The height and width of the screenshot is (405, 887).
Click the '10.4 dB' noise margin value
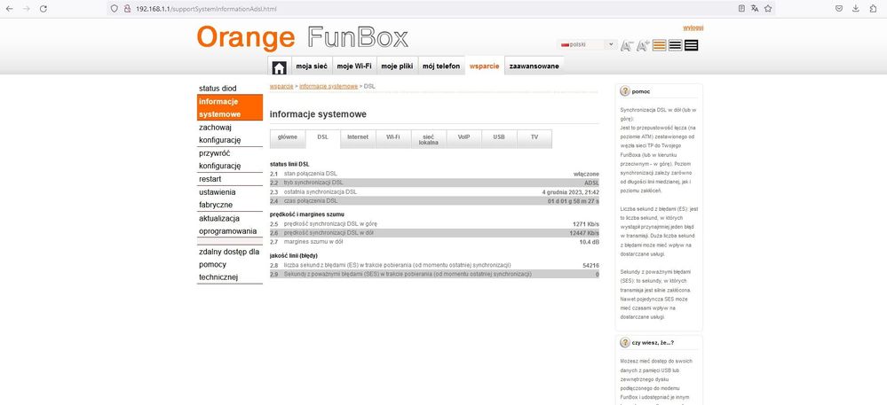click(x=589, y=242)
